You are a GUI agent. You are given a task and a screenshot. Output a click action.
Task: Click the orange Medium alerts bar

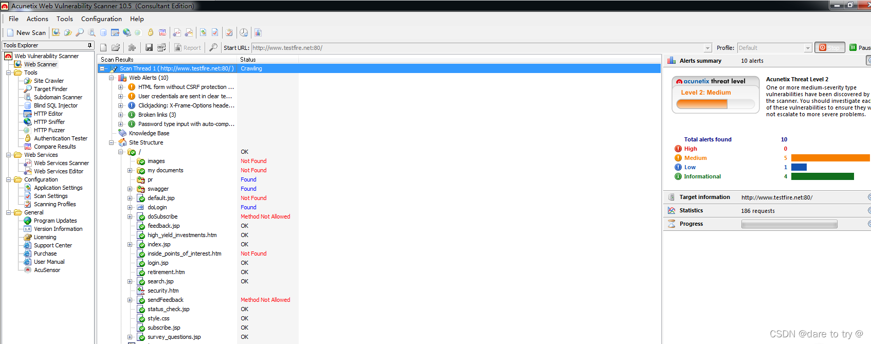830,158
